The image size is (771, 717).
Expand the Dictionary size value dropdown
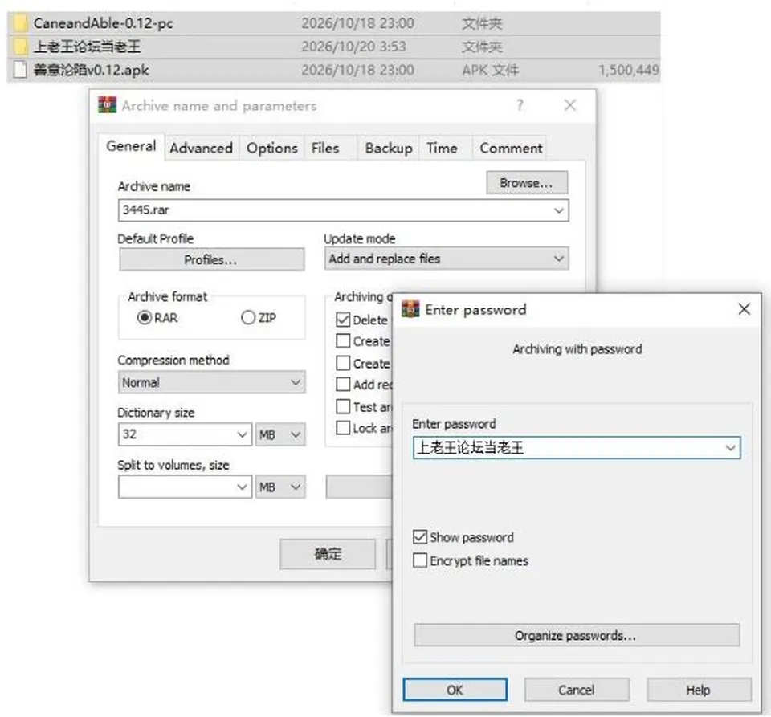tap(242, 434)
